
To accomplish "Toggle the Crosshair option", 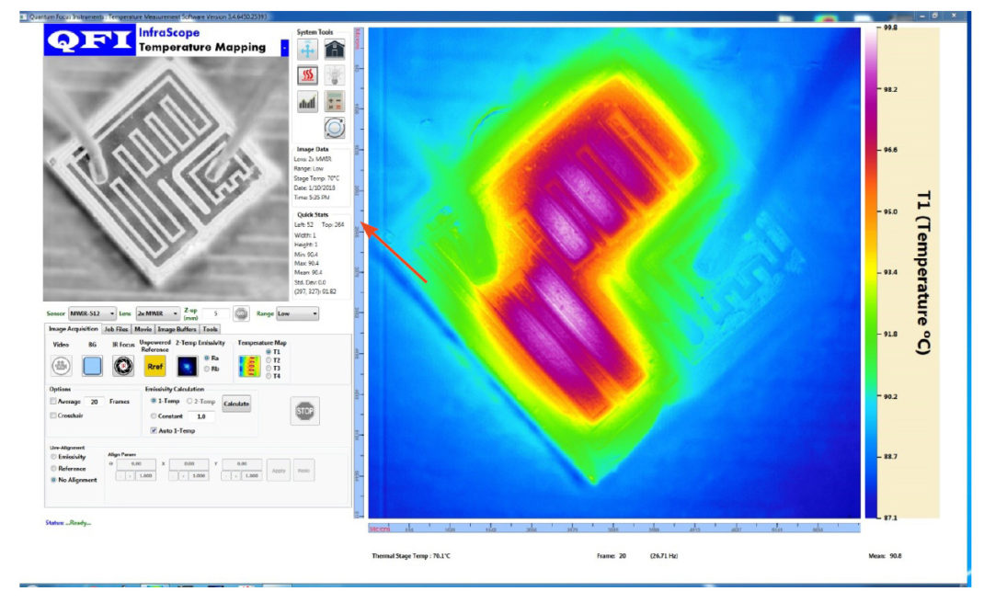I will click(x=51, y=415).
